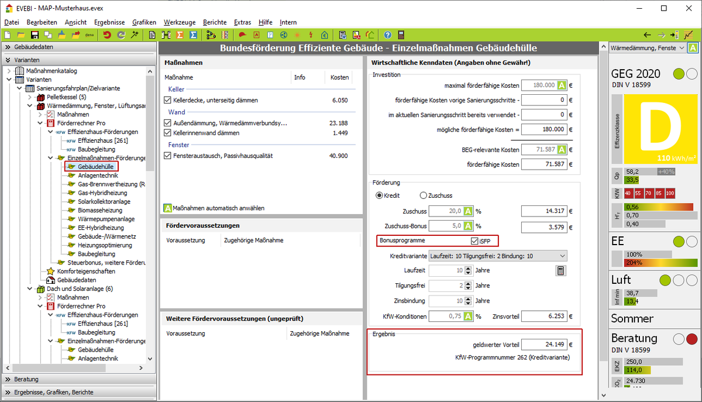
Task: Redo with the gray curved arrow icon
Action: tap(121, 35)
